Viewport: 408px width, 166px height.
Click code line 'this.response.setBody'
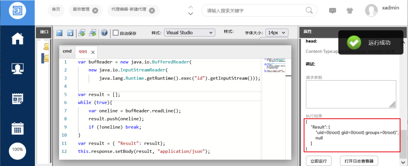(x=143, y=151)
